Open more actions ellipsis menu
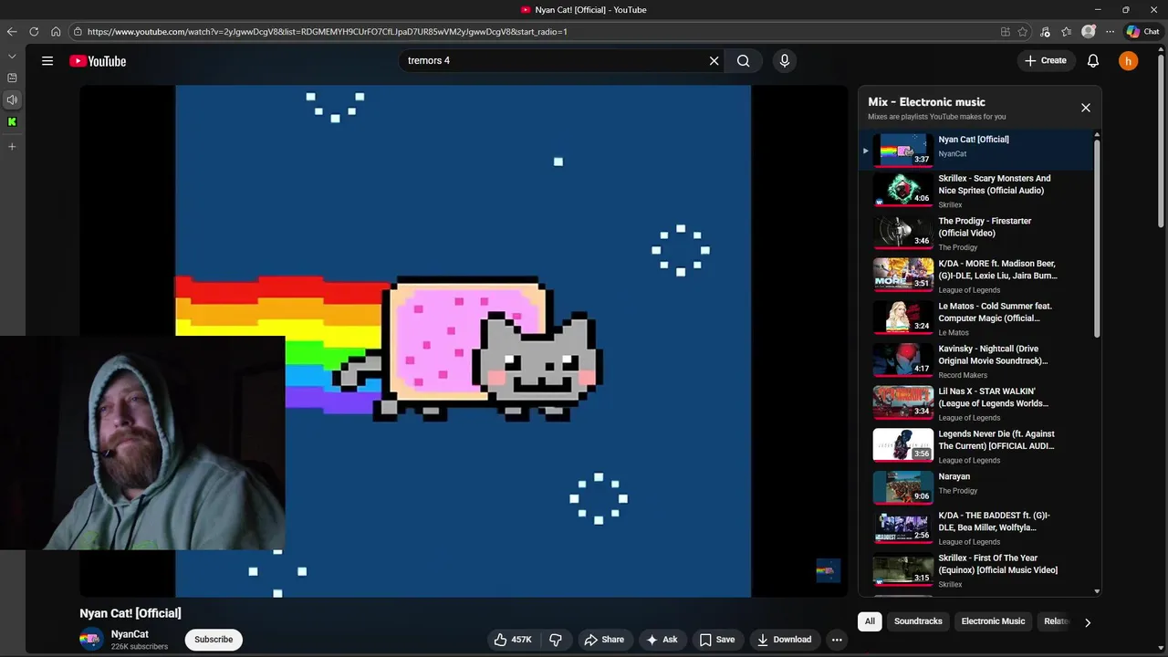Screen dimensions: 1168x657 pyautogui.click(x=837, y=640)
